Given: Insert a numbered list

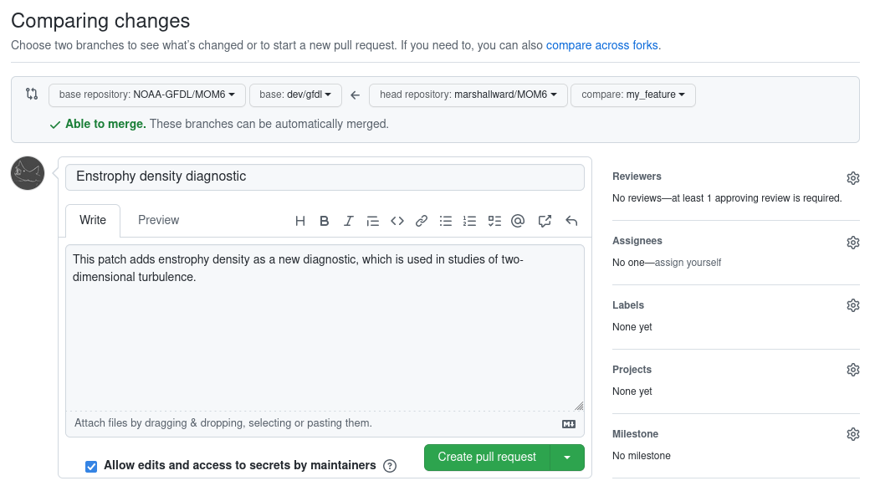Looking at the screenshot, I should [470, 221].
